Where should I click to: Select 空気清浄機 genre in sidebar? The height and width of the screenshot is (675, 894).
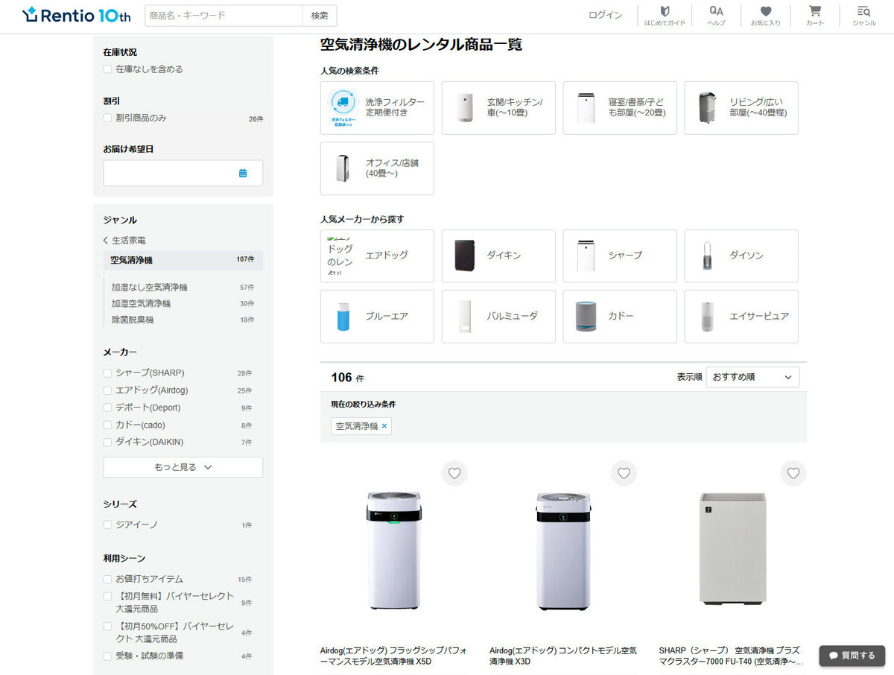pyautogui.click(x=183, y=260)
